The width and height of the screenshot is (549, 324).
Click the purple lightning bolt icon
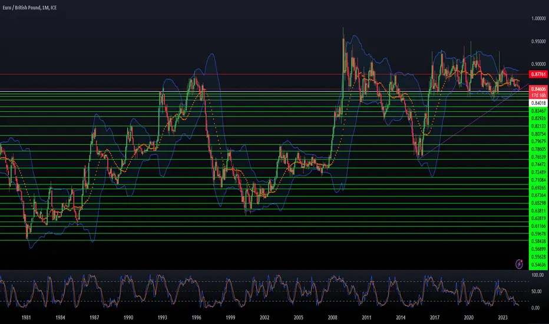point(519,264)
